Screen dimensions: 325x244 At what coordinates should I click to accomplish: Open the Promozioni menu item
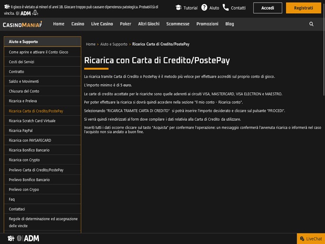click(207, 24)
